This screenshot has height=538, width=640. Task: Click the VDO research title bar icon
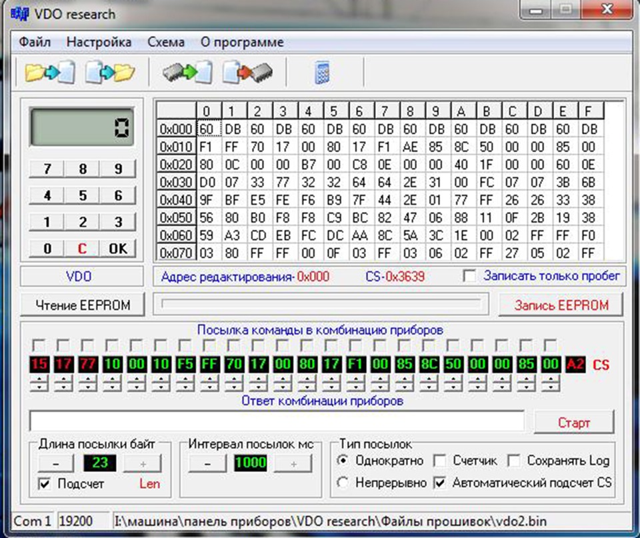[x=19, y=14]
